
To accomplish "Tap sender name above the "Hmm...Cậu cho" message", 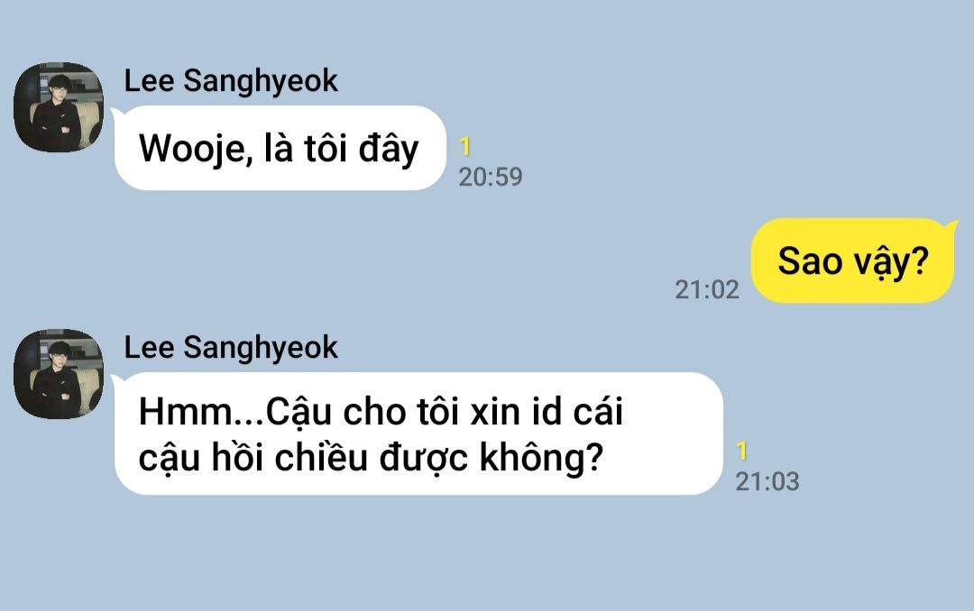I will (231, 347).
